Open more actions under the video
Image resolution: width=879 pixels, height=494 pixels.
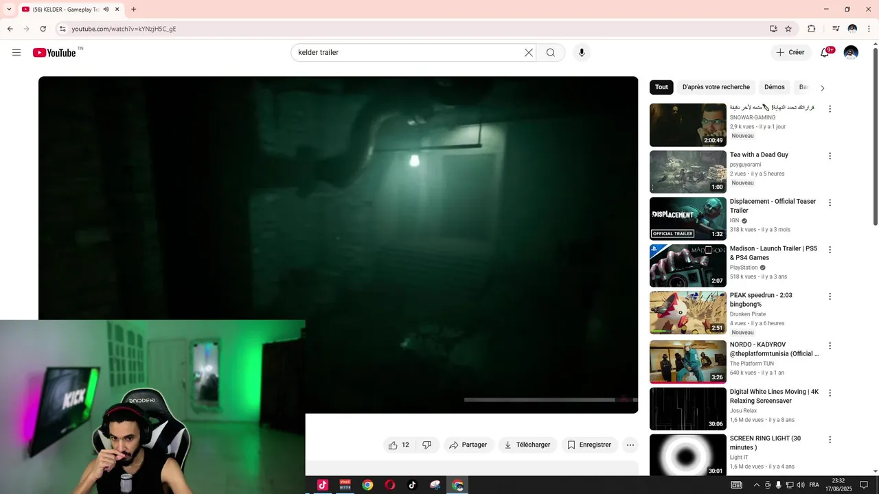[630, 445]
